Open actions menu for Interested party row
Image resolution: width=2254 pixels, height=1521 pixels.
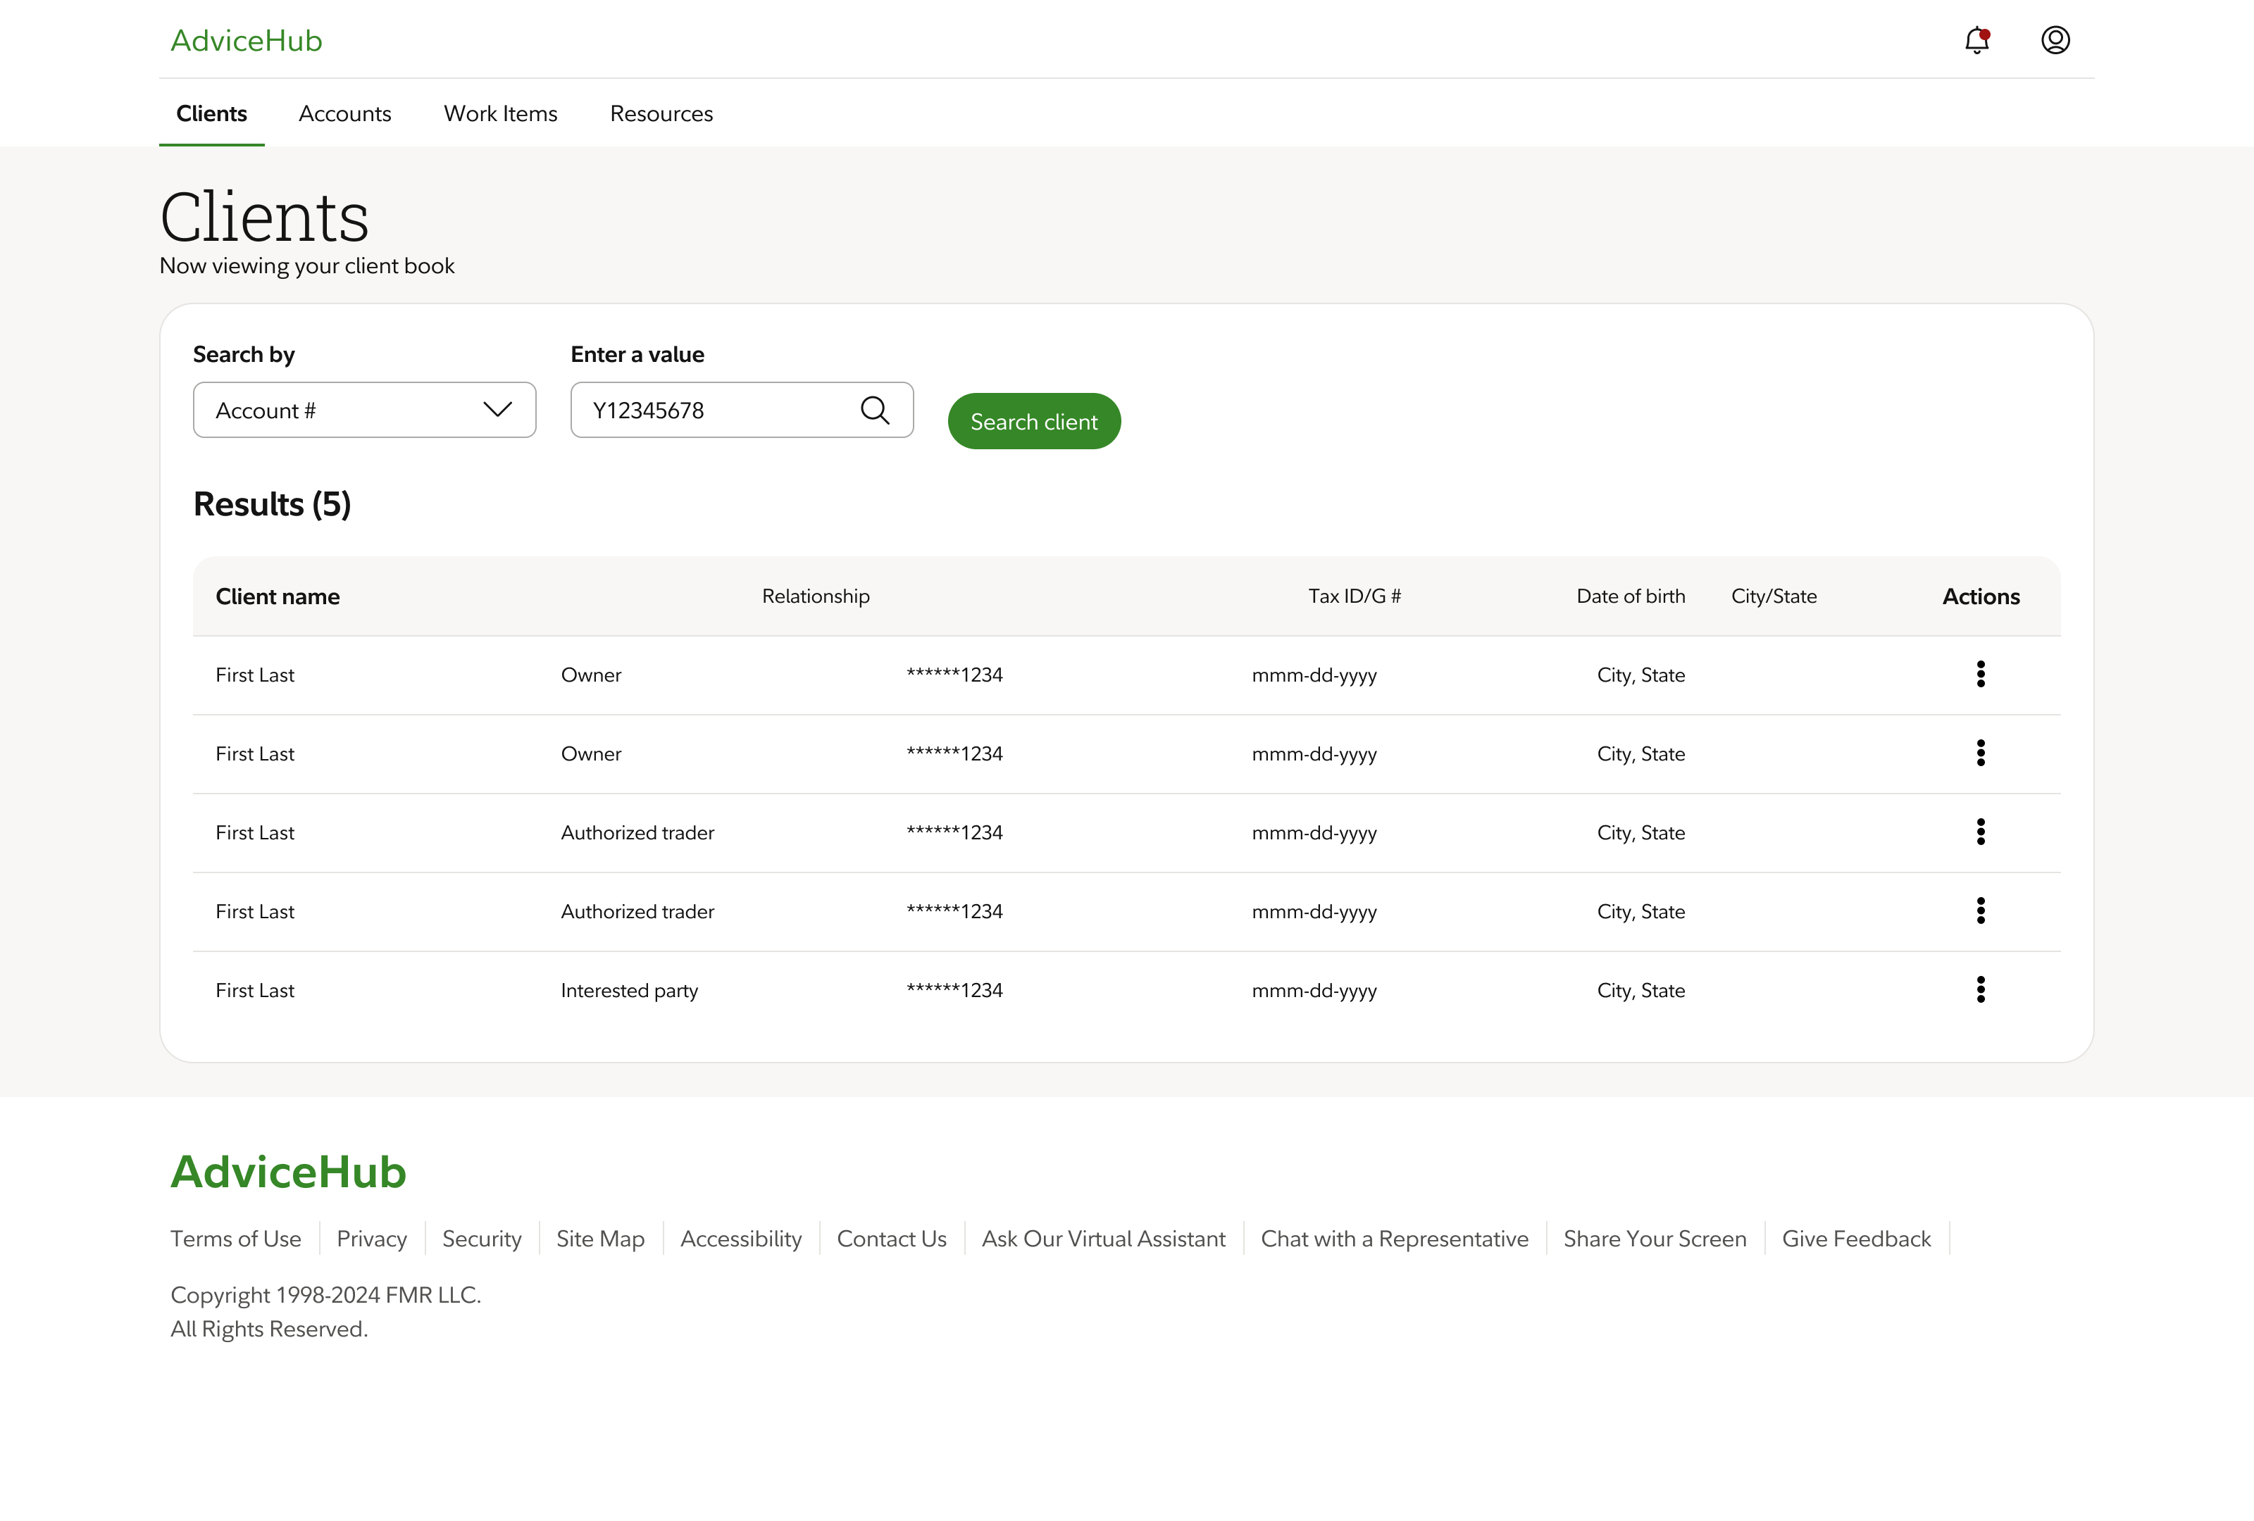click(x=1981, y=990)
